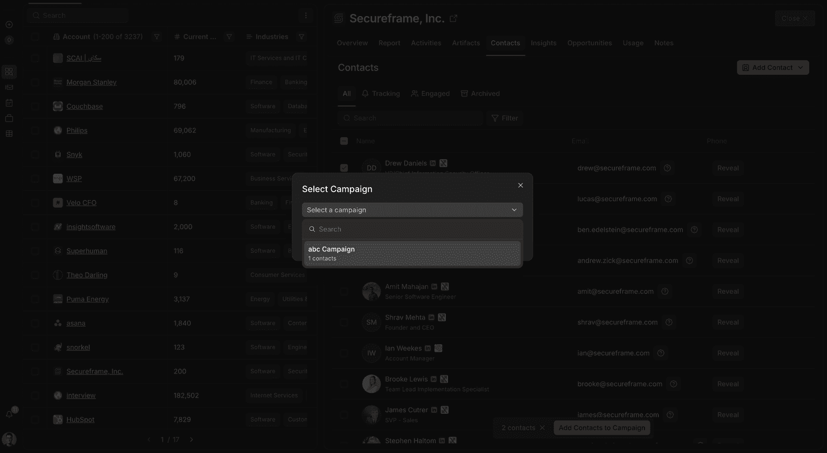Image resolution: width=827 pixels, height=453 pixels.
Task: Select the Engaged contacts tab
Action: 430,93
